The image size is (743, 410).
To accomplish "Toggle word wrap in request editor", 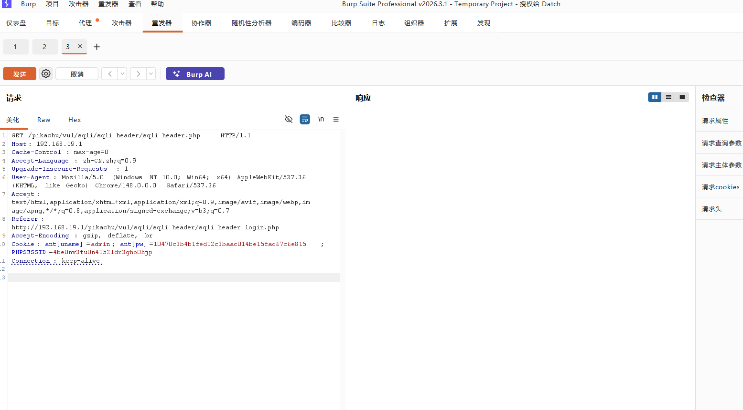I will [305, 119].
